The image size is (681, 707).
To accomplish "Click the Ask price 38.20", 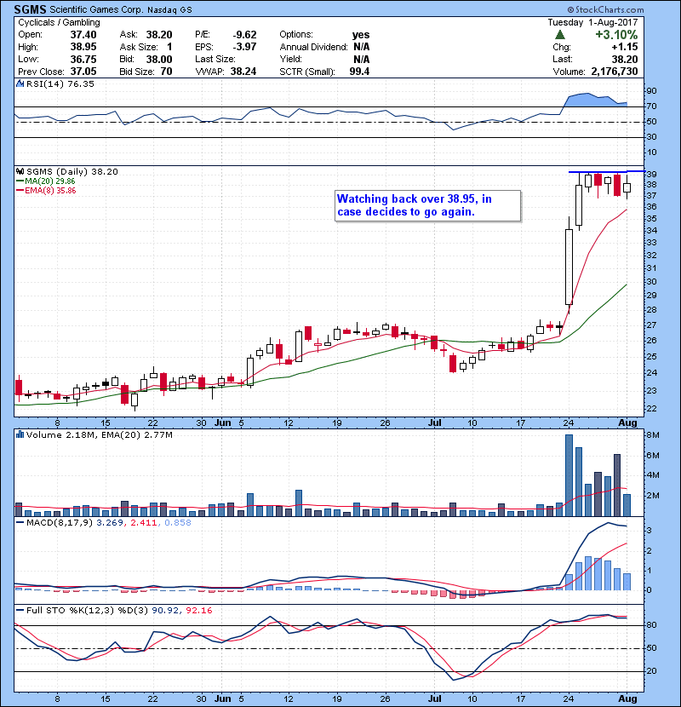I will [x=159, y=35].
